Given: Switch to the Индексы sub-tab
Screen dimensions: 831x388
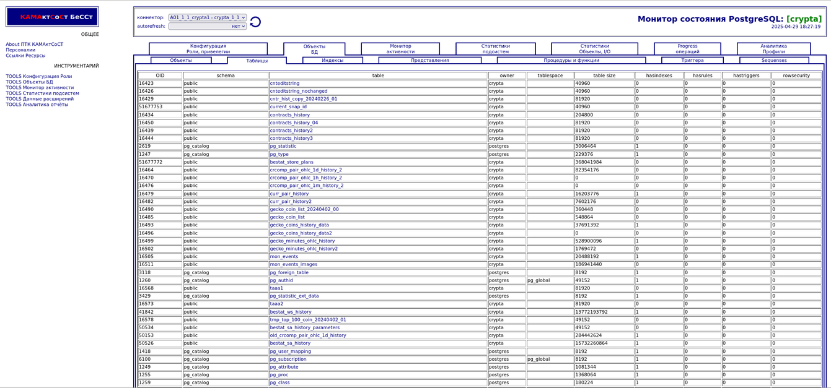Looking at the screenshot, I should pos(332,61).
